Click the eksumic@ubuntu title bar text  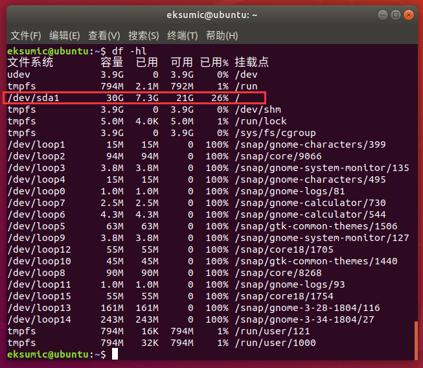pos(211,14)
